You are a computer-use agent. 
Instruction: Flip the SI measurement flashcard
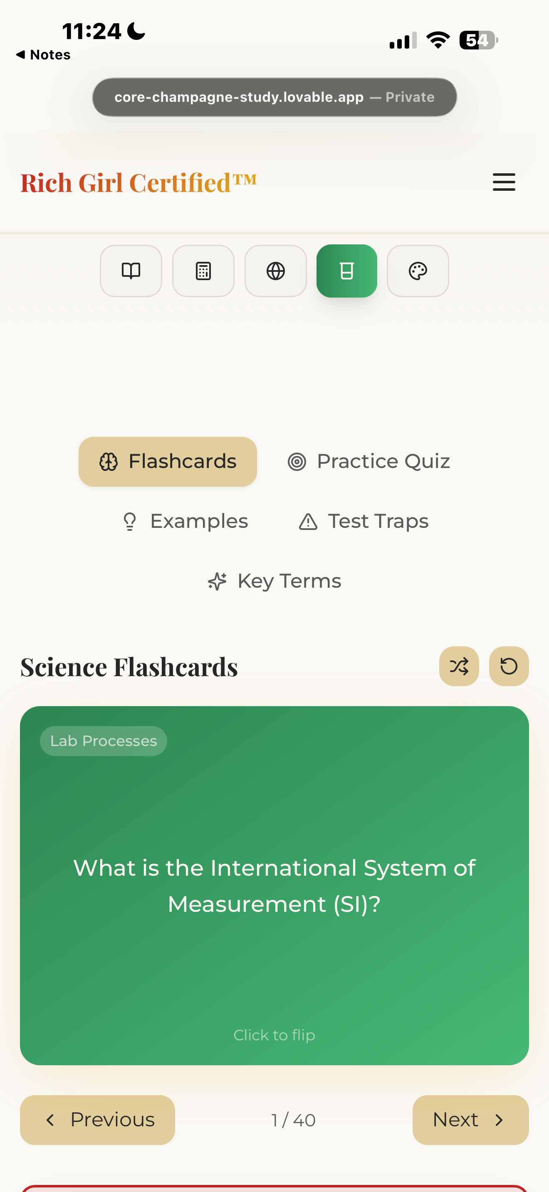click(x=274, y=885)
